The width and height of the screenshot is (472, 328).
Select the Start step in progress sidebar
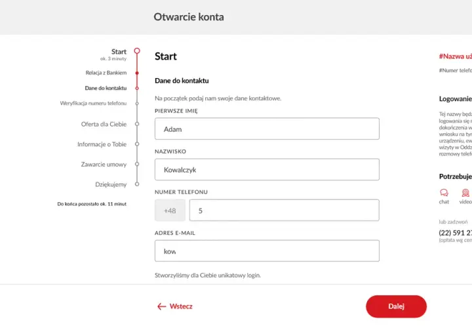[119, 52]
